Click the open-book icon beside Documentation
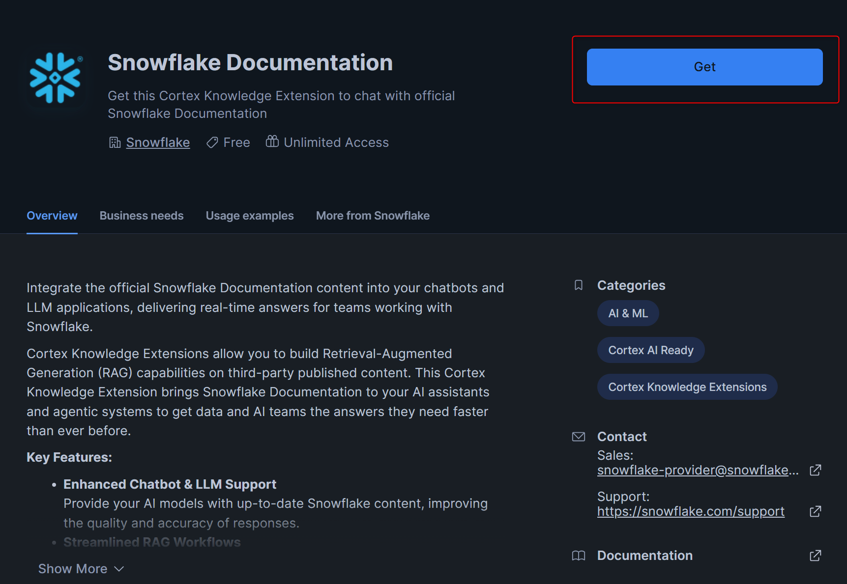Screen dimensions: 847x584 tap(579, 556)
